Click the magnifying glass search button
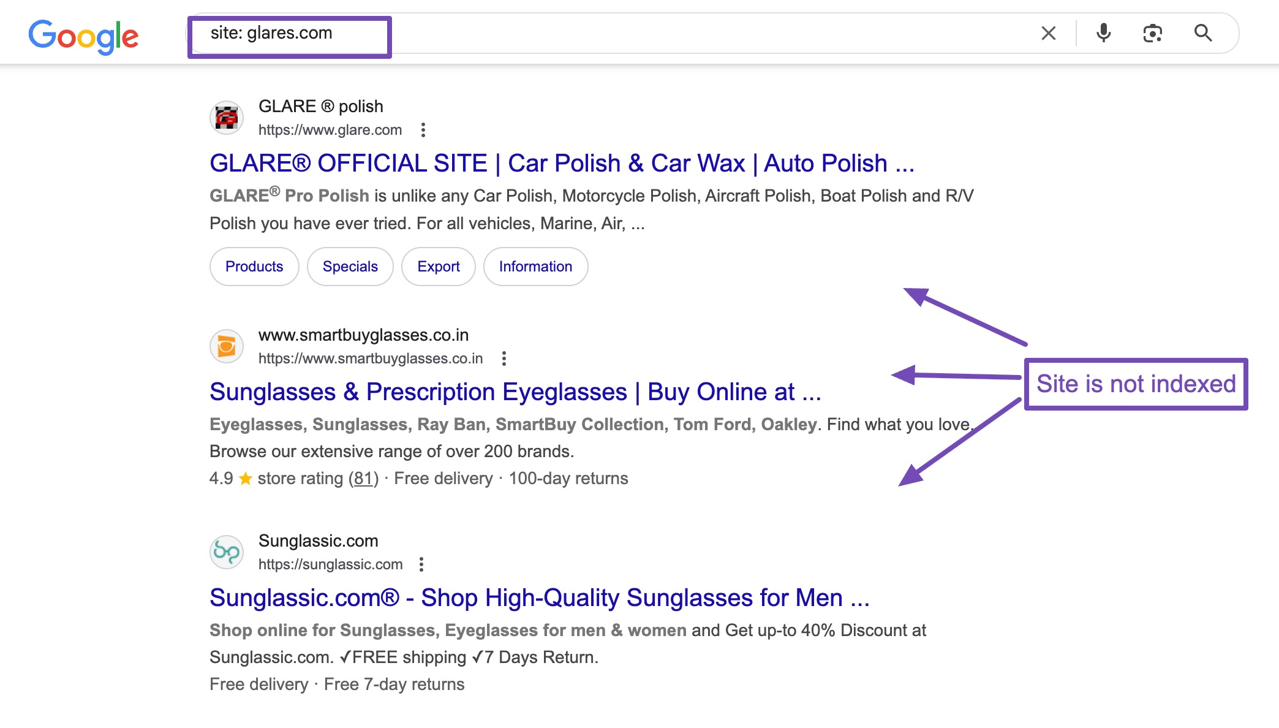The width and height of the screenshot is (1279, 728). pyautogui.click(x=1203, y=33)
